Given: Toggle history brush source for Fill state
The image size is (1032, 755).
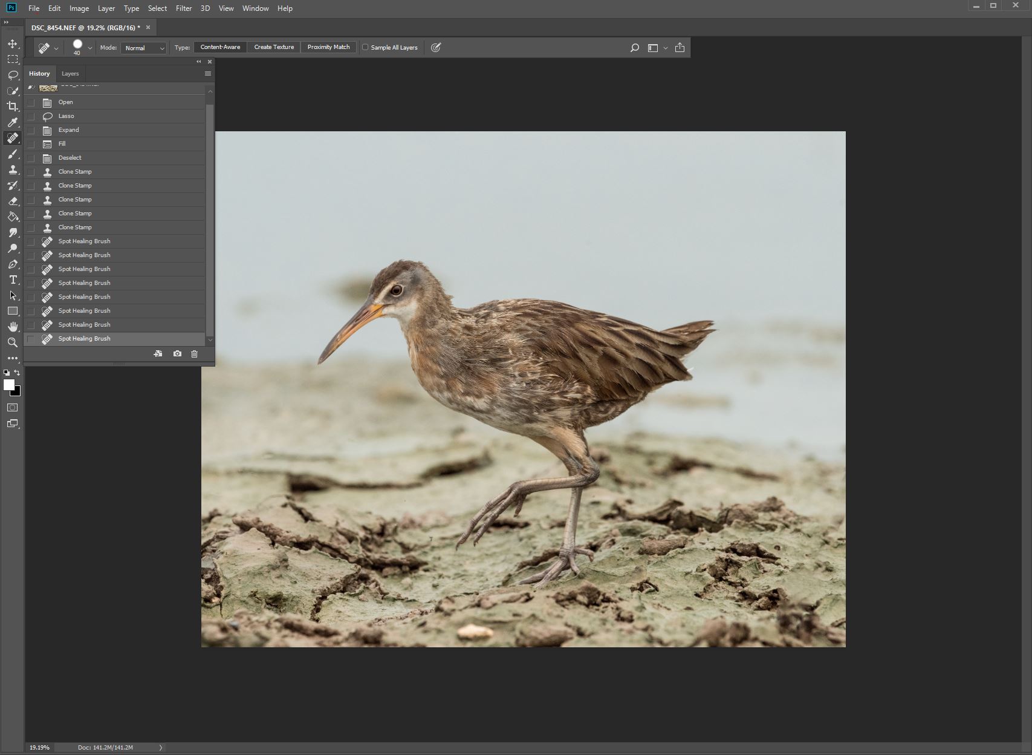Looking at the screenshot, I should tap(31, 144).
